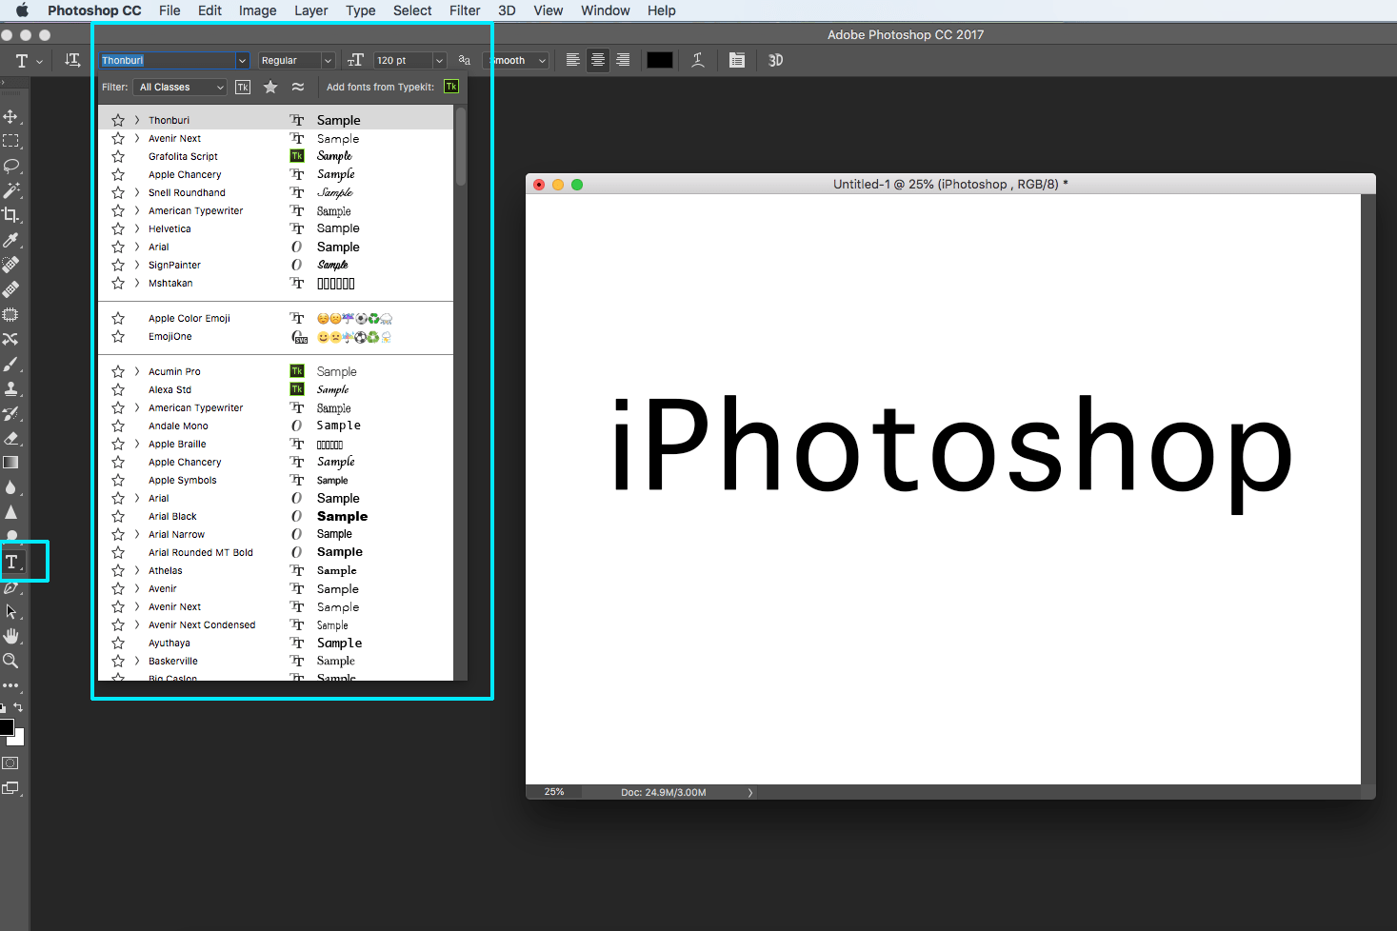Select the Zoom tool
This screenshot has height=931, width=1397.
[x=10, y=661]
